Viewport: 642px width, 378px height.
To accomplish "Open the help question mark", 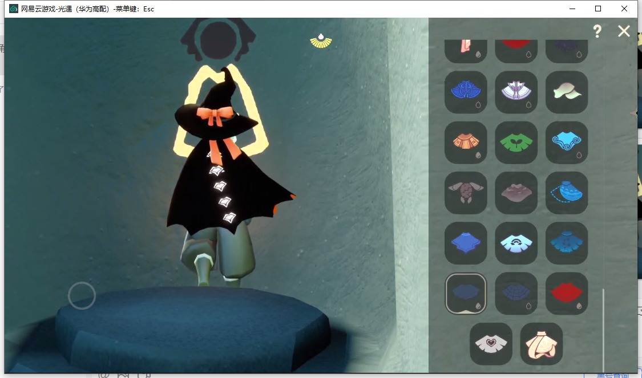I will point(597,31).
